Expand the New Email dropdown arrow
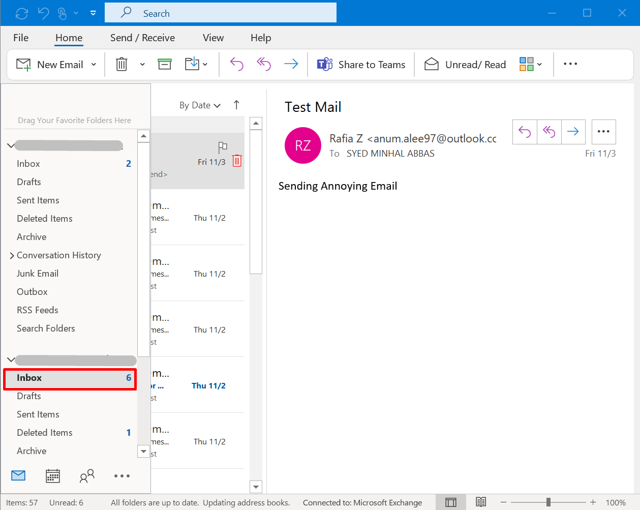The image size is (640, 510). click(x=94, y=65)
